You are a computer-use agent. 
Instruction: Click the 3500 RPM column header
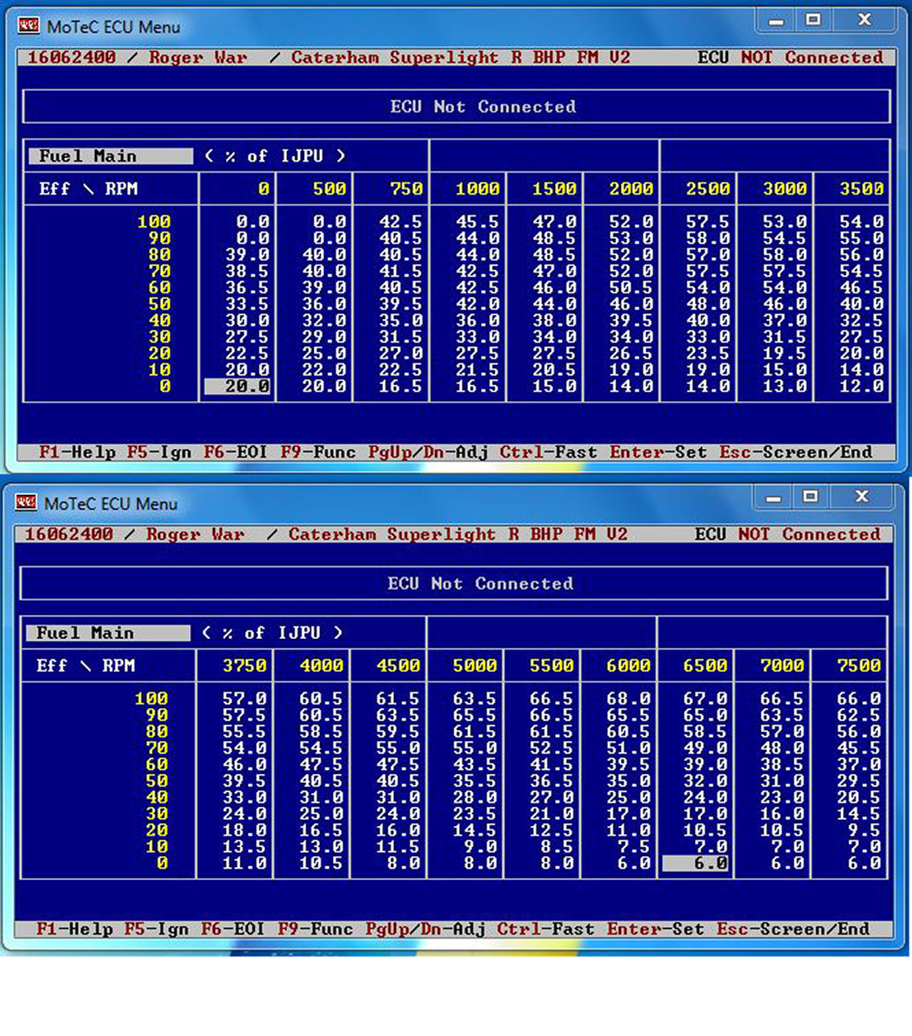click(862, 188)
